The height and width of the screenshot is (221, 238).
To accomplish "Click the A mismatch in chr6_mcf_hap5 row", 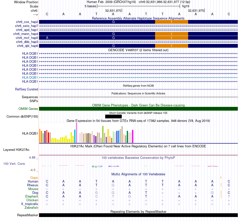I will 47,38.
